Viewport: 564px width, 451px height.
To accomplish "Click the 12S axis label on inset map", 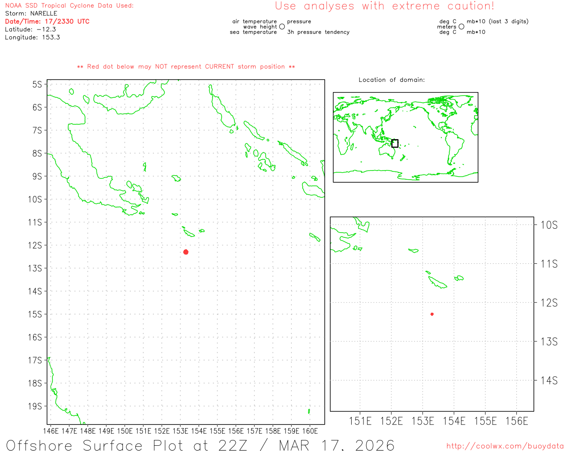I will click(x=549, y=303).
